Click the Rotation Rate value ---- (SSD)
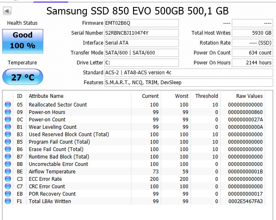This screenshot has height=220, width=276. coord(252,43)
